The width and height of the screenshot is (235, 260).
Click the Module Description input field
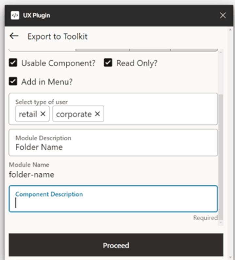[x=113, y=147]
